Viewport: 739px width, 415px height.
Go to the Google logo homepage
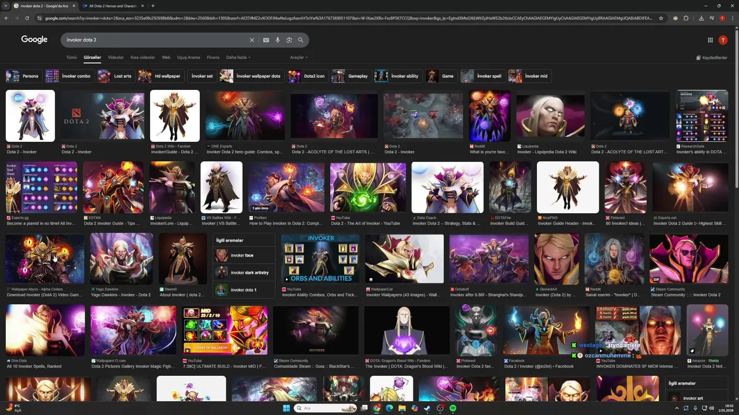tap(34, 40)
